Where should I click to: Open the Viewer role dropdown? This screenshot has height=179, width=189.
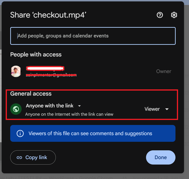click(157, 109)
